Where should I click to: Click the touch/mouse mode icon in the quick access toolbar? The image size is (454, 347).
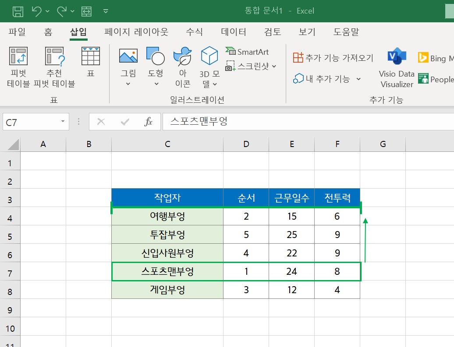click(87, 11)
